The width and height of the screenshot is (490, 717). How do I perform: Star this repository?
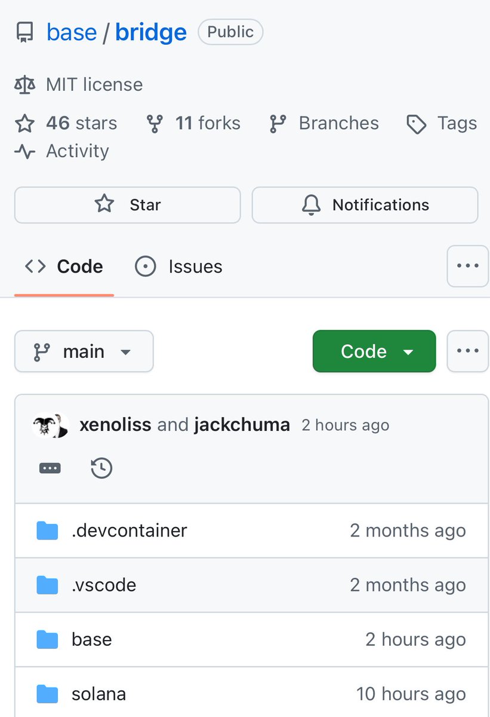[x=127, y=205]
